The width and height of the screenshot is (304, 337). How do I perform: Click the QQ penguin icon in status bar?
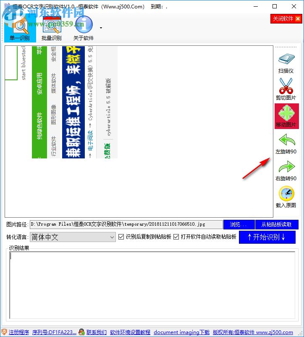pos(81,332)
